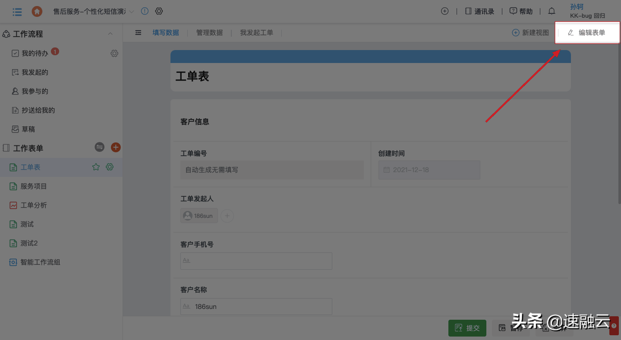Open 帮助 help
Screen dimensions: 621x340
pos(521,11)
